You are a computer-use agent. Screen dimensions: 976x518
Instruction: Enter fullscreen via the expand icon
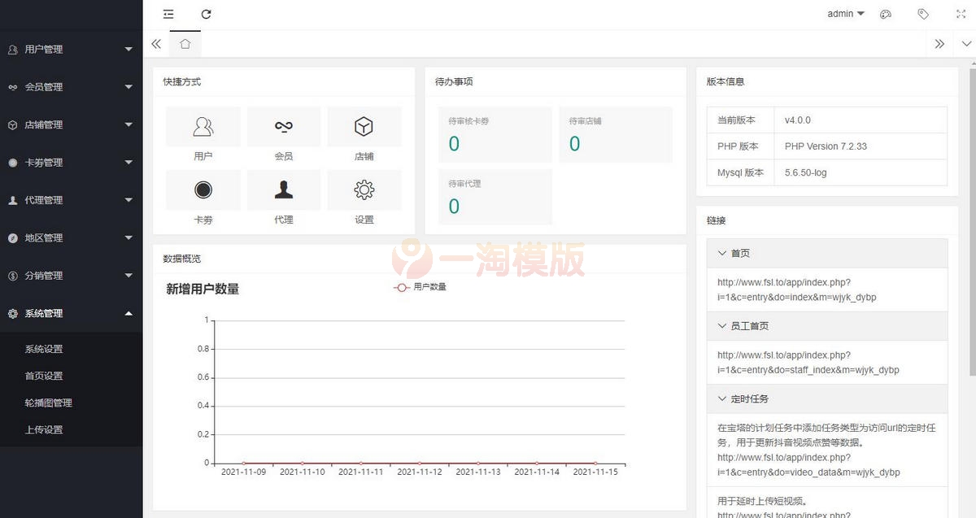(x=961, y=14)
